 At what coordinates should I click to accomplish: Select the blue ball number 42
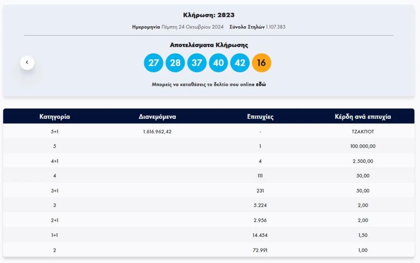(240, 63)
